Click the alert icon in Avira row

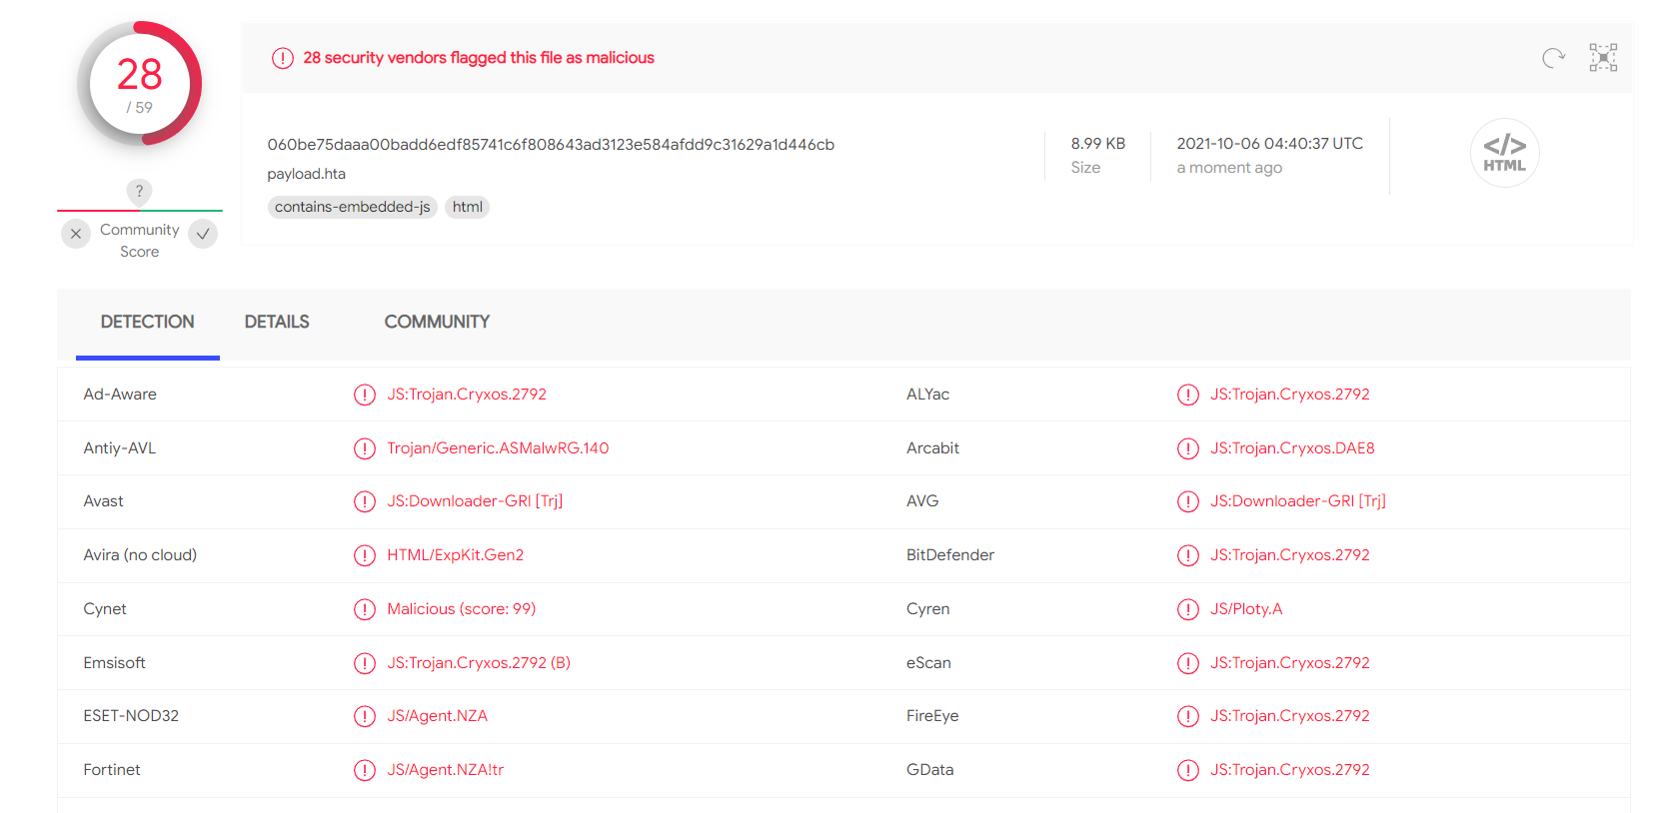pyautogui.click(x=365, y=555)
